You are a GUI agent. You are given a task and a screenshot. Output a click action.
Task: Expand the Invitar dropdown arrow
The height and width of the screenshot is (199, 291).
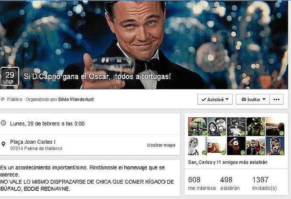click(264, 99)
